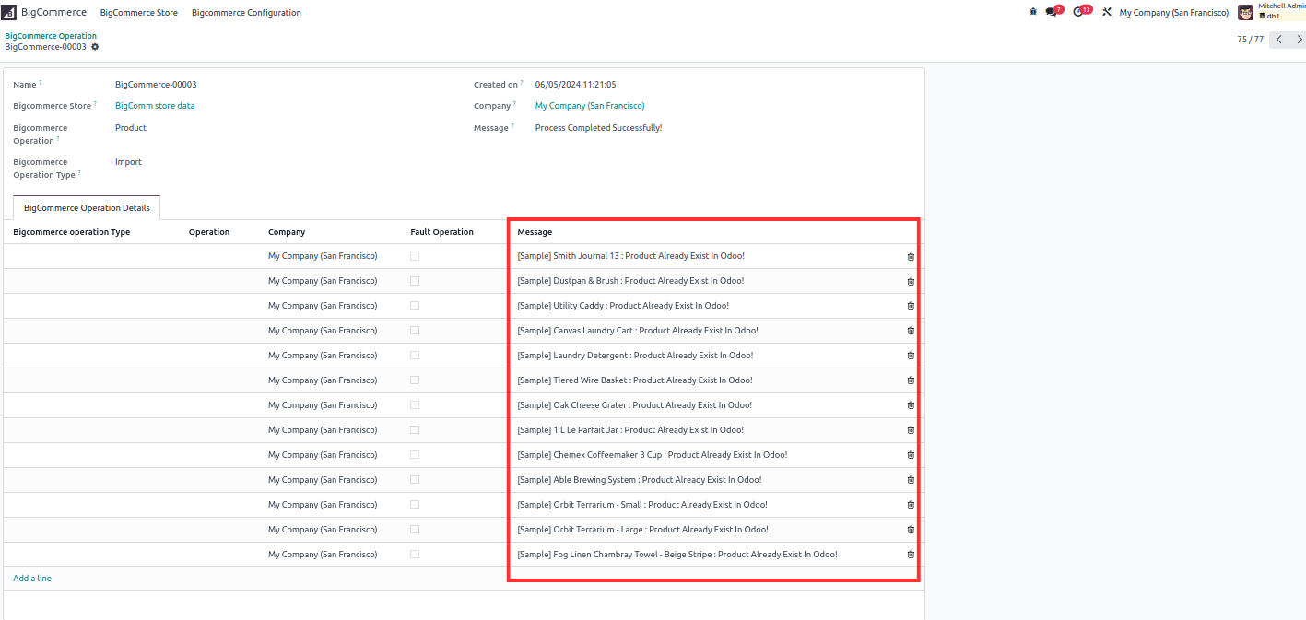The width and height of the screenshot is (1306, 620).
Task: Click the 75 / 77 pager counter
Action: 1250,40
